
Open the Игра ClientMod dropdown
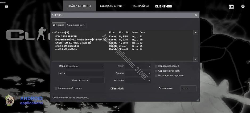85,66
